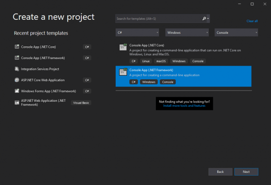Click Console App (.NET Core) icon in recent templates
Image resolution: width=271 pixels, height=185 pixels.
pyautogui.click(x=17, y=46)
